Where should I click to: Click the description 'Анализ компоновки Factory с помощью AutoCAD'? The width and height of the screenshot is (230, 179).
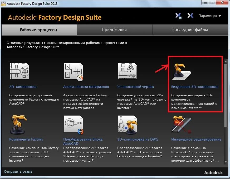tap(86, 102)
